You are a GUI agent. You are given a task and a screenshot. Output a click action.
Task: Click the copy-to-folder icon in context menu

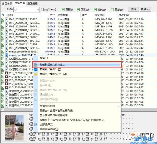(36, 65)
